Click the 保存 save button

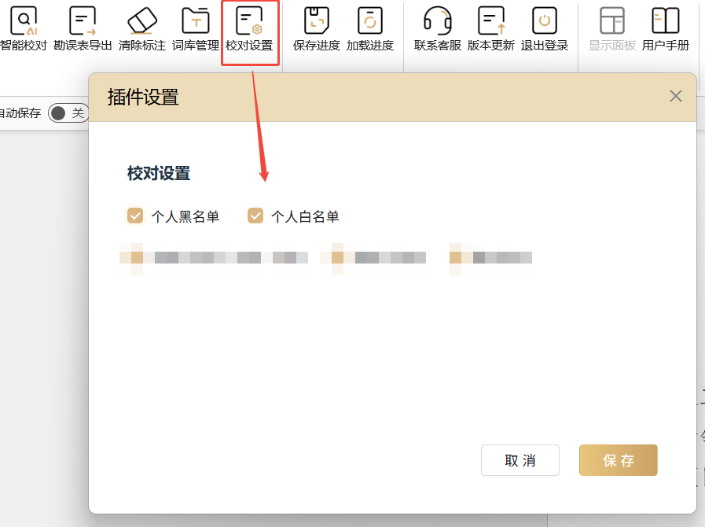[618, 461]
